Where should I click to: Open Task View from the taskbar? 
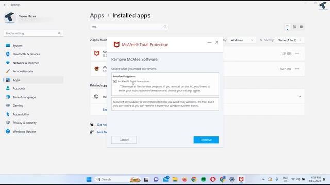[x=146, y=179]
